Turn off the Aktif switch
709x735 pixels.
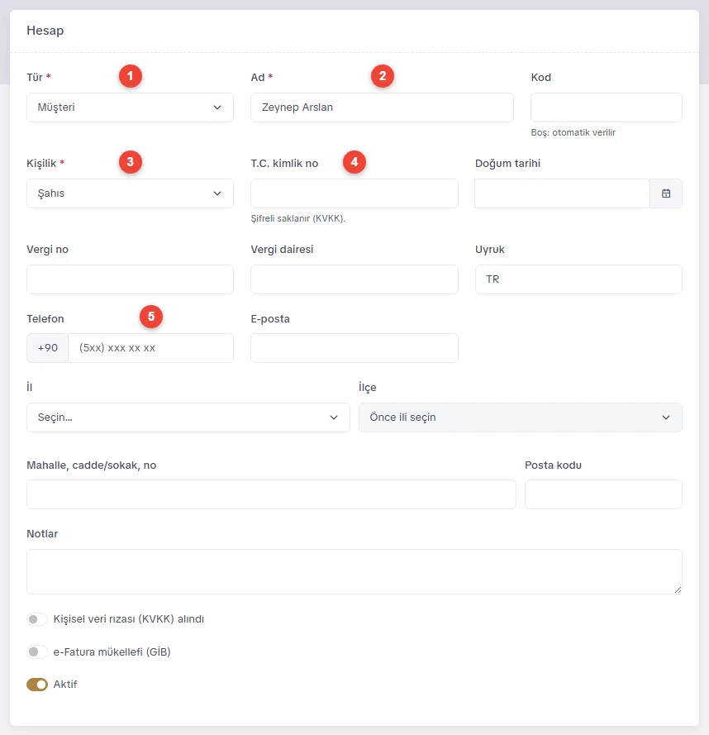click(37, 685)
